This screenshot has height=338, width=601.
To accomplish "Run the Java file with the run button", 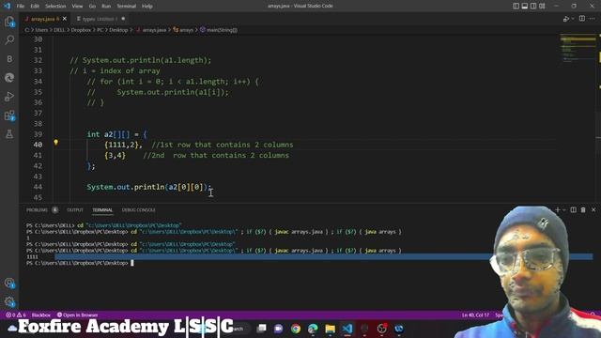I will point(565,19).
